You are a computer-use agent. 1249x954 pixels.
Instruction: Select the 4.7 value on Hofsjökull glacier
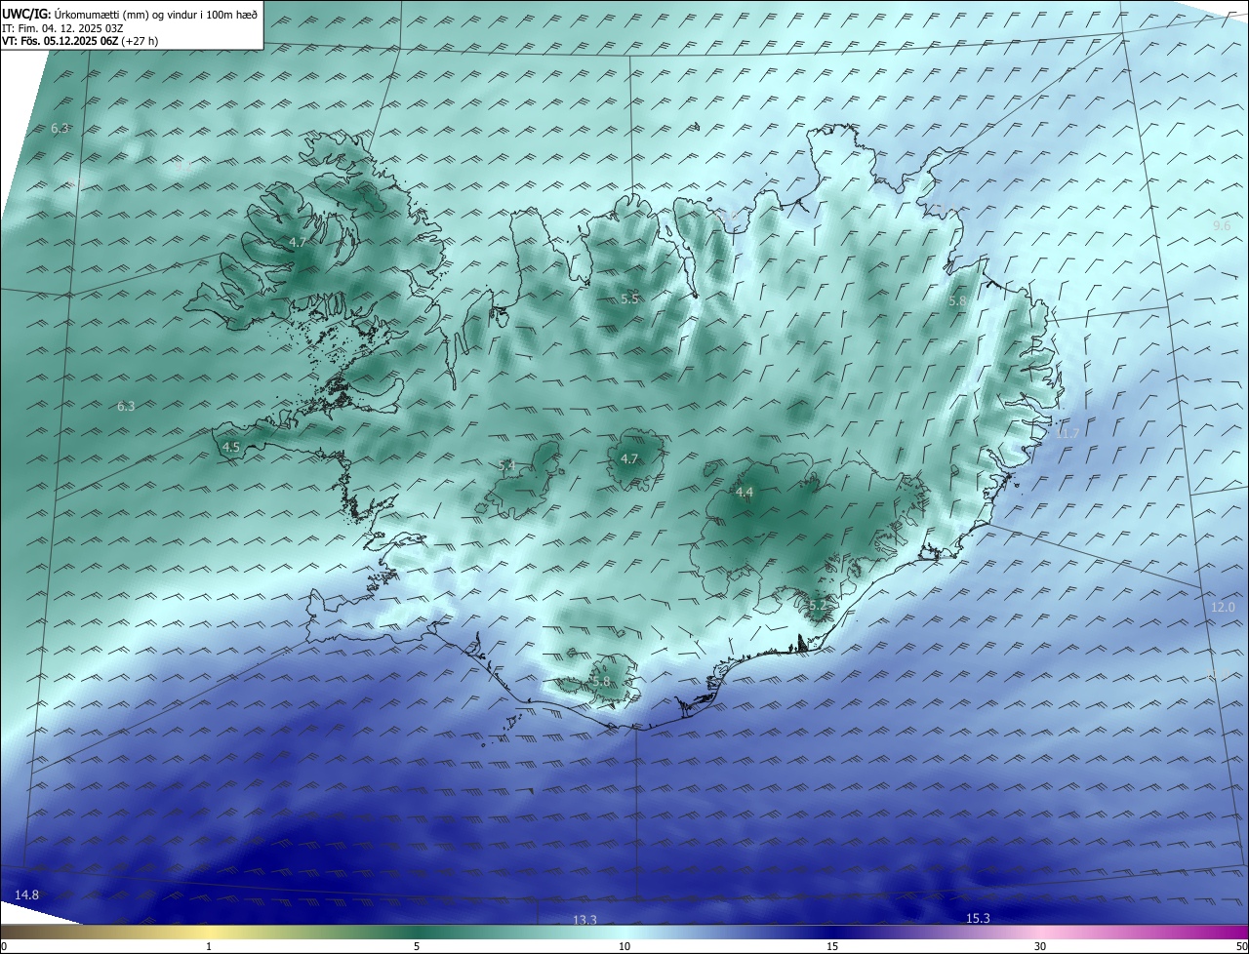pos(629,458)
